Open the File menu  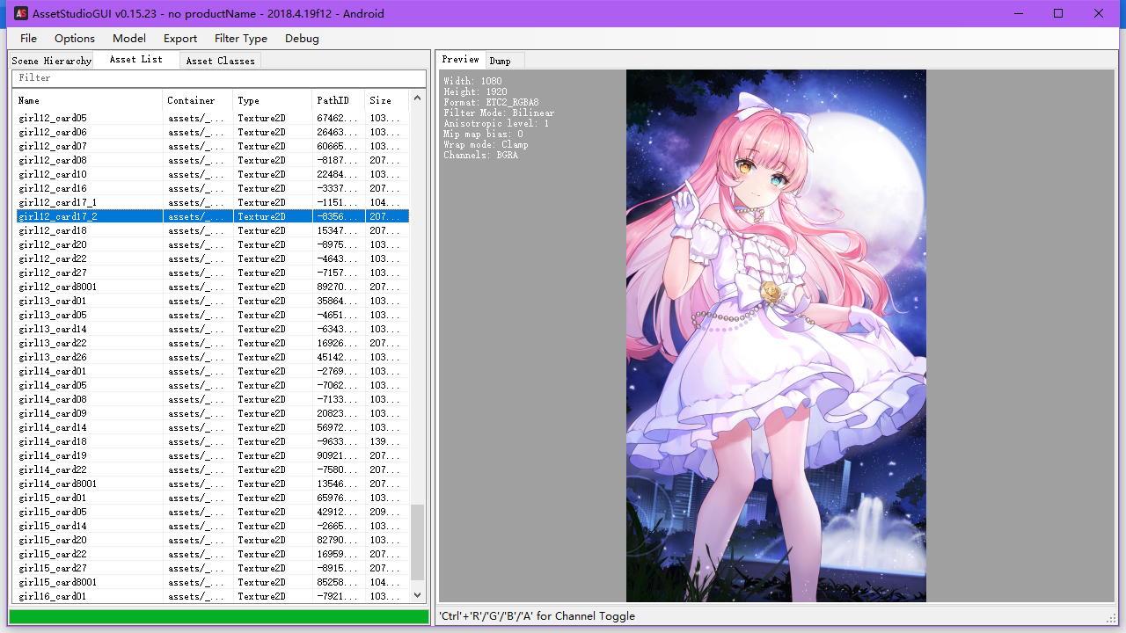click(28, 39)
